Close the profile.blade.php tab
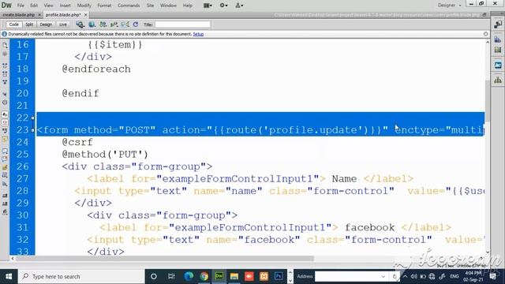 pos(86,15)
